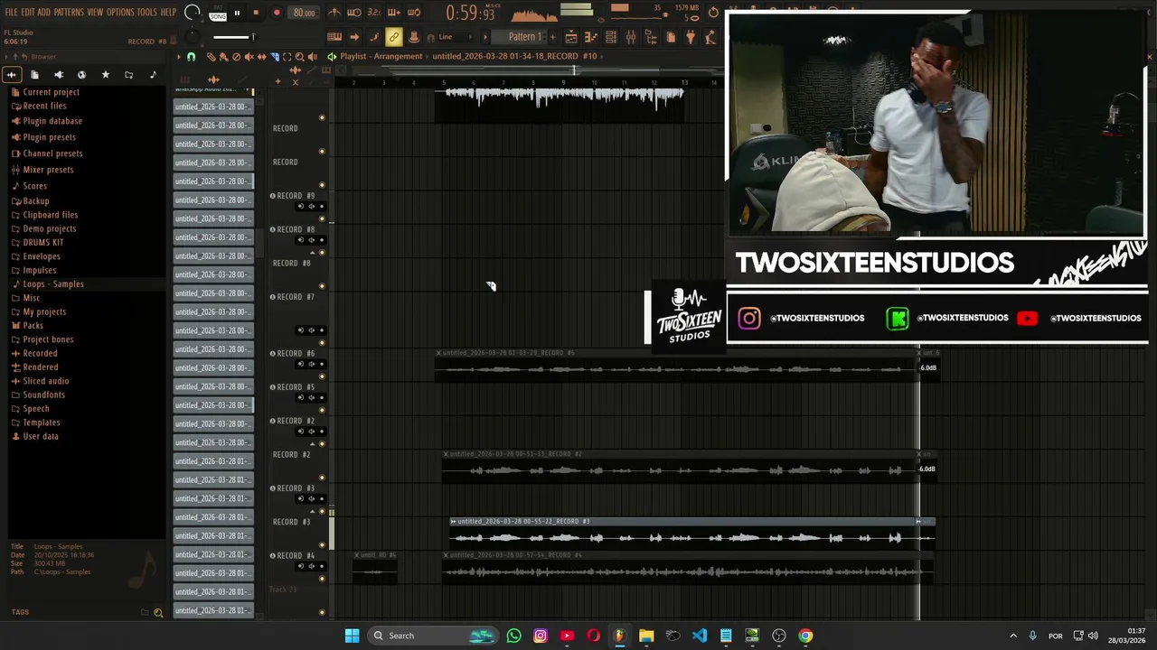
Task: Open the Opera browser taskbar icon
Action: point(593,636)
